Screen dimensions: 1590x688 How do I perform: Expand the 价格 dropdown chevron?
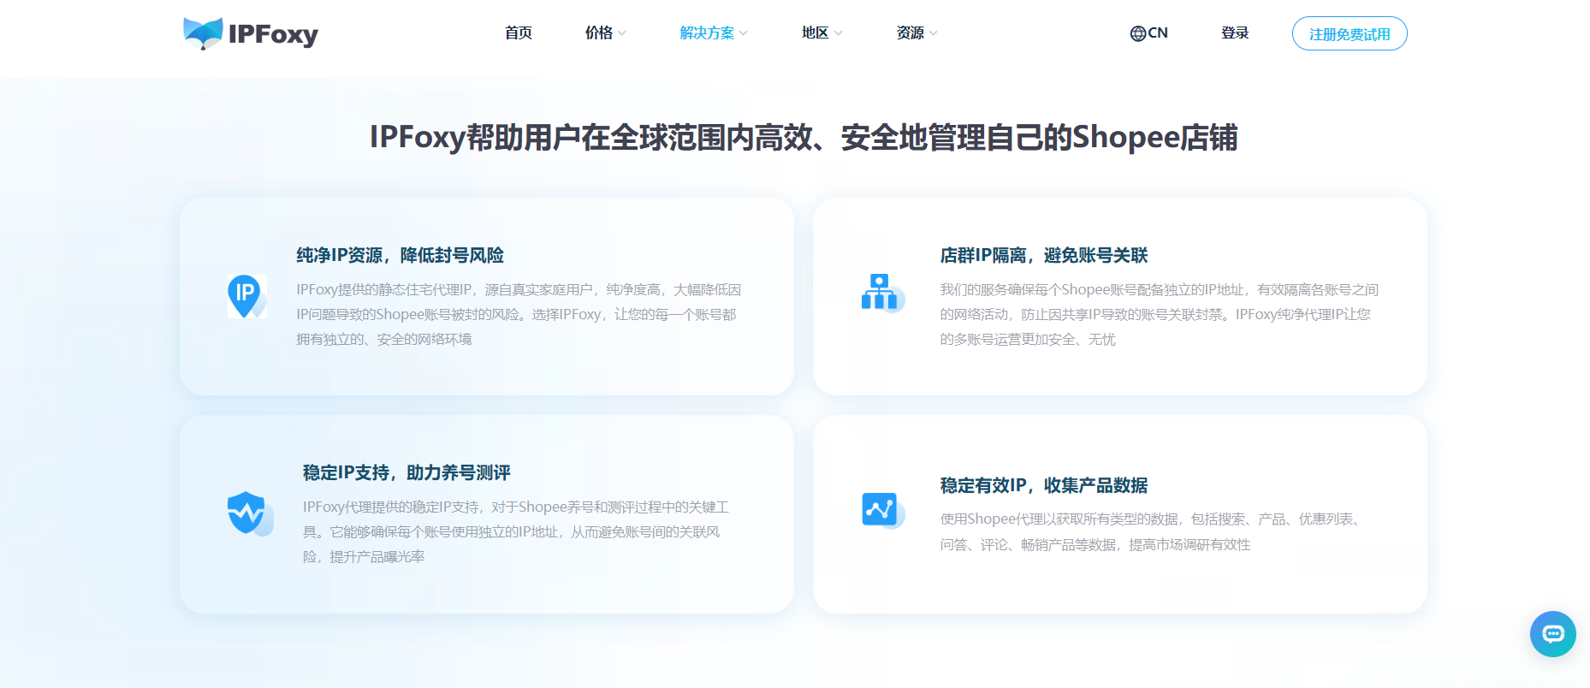pyautogui.click(x=622, y=33)
